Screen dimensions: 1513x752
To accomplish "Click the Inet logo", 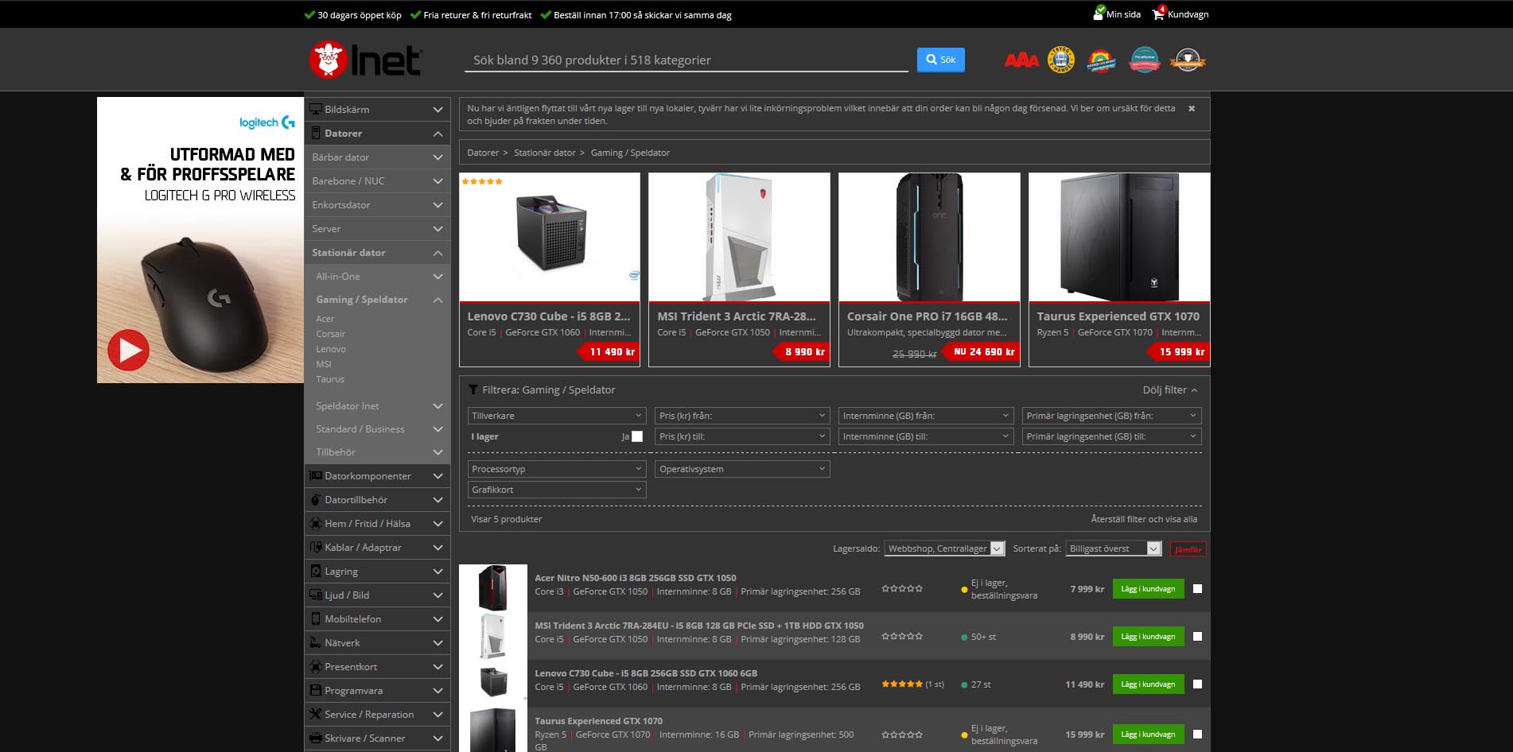I will (x=365, y=60).
